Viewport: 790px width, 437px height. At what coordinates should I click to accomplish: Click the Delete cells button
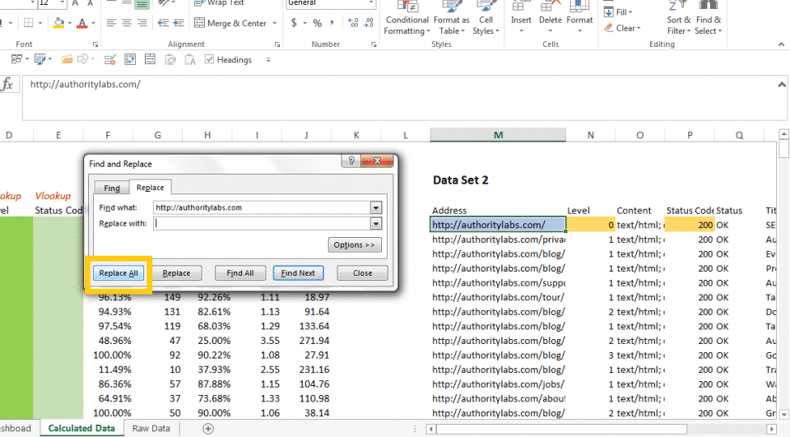tap(551, 18)
